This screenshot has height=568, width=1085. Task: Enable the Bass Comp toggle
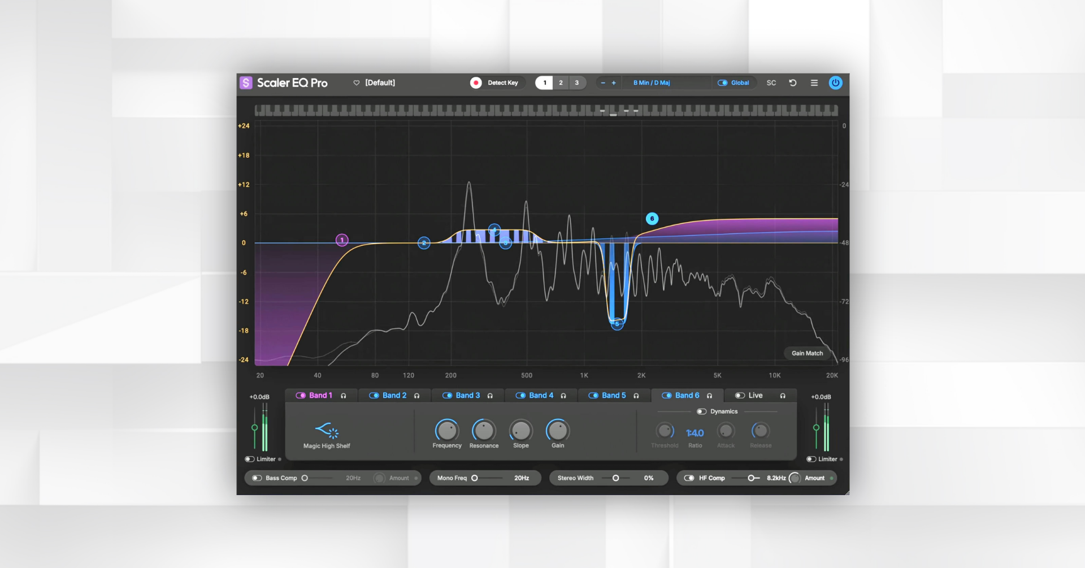coord(257,478)
